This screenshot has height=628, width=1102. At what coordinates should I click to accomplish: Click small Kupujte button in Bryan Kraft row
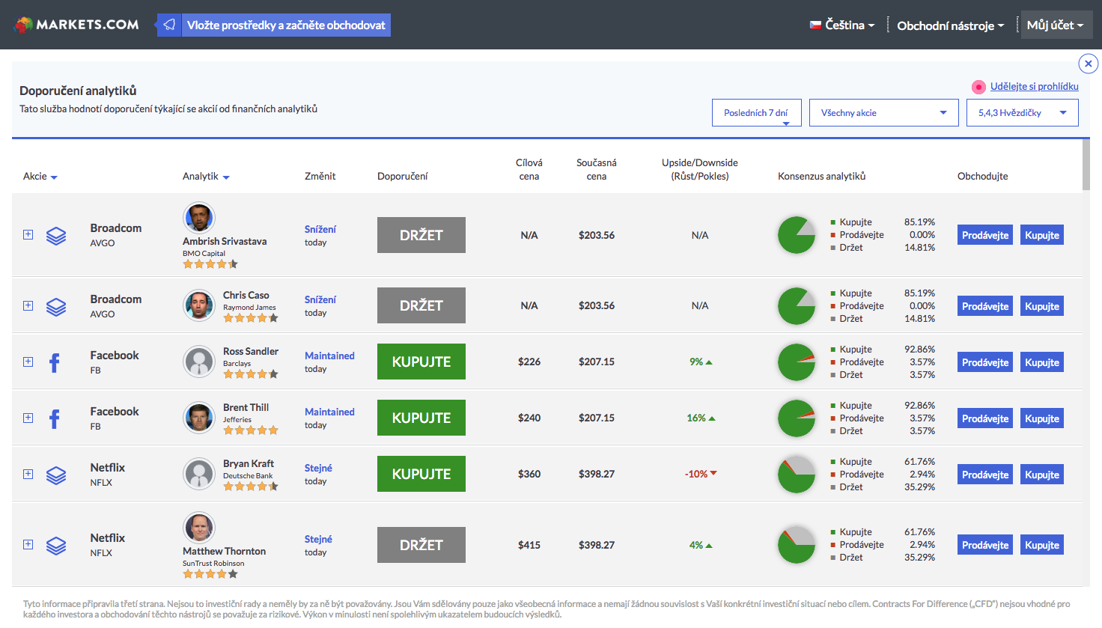click(x=1042, y=475)
